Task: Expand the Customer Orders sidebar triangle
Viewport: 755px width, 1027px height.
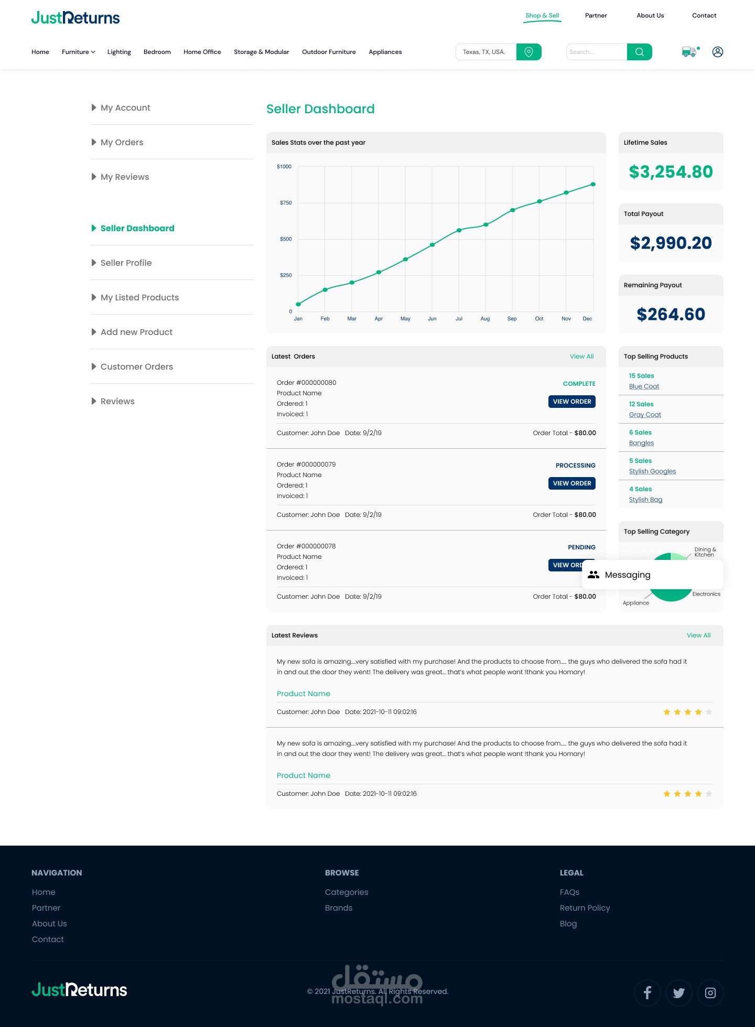Action: 94,366
